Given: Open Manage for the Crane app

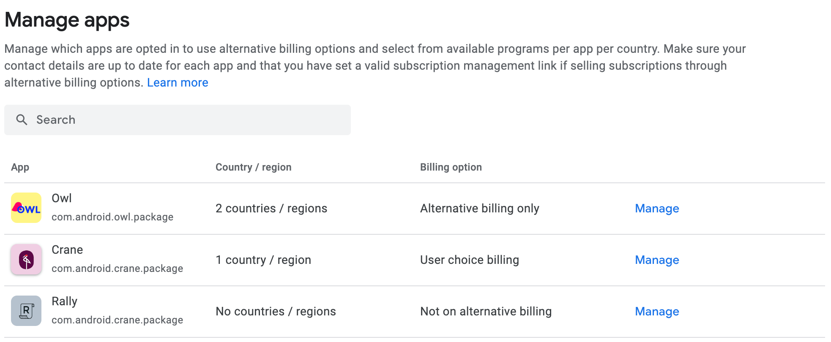Looking at the screenshot, I should coord(656,260).
